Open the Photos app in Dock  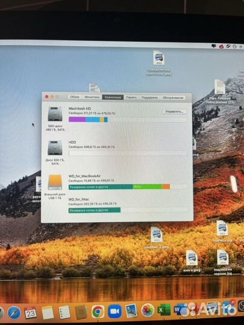tap(148, 311)
